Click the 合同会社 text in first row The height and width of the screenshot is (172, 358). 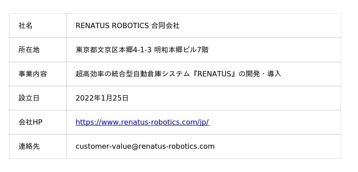point(165,26)
